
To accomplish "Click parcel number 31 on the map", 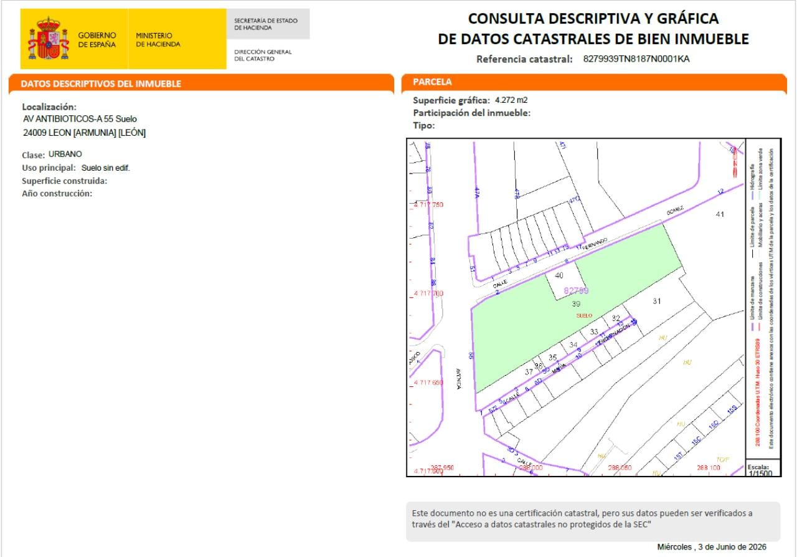I will (x=656, y=301).
